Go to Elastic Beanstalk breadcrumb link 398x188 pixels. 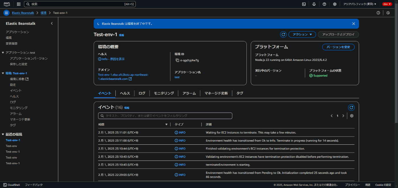pyautogui.click(x=23, y=13)
